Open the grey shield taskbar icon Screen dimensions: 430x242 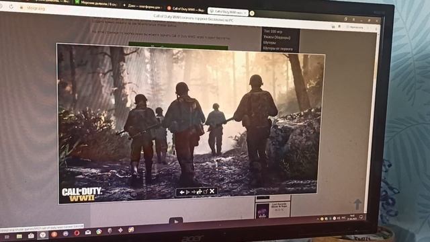tap(110, 231)
